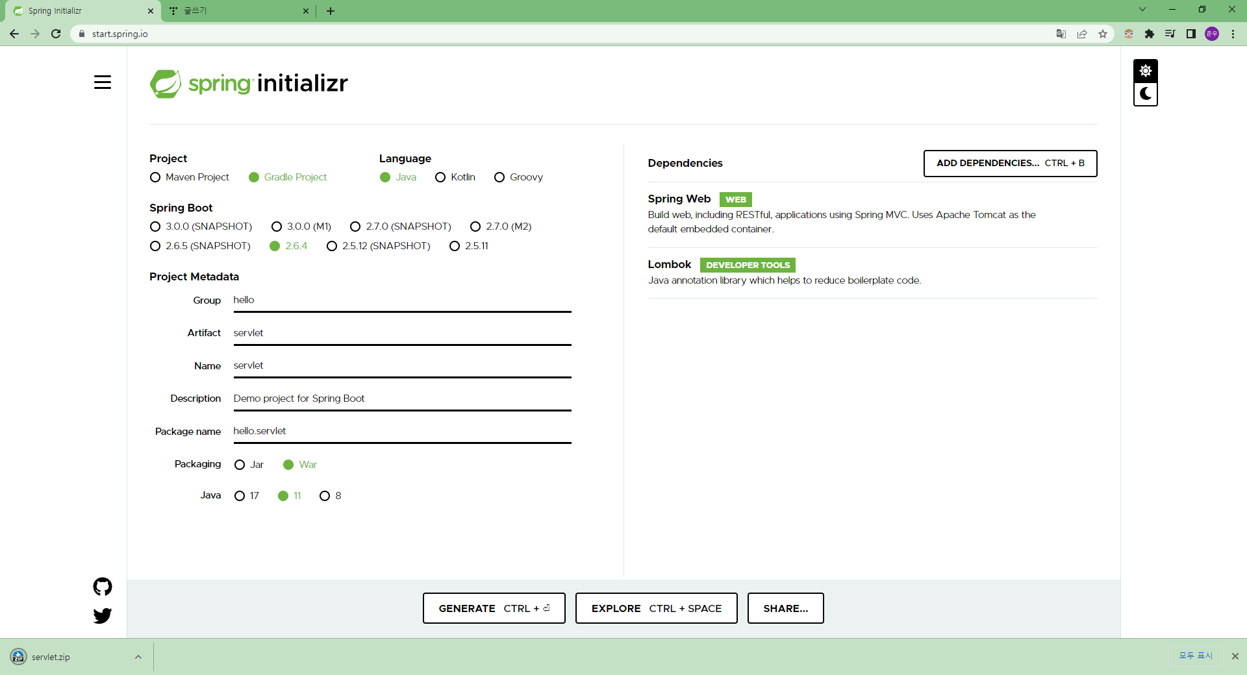The width and height of the screenshot is (1247, 675).
Task: Select Spring Boot 2.6.4
Action: 288,246
